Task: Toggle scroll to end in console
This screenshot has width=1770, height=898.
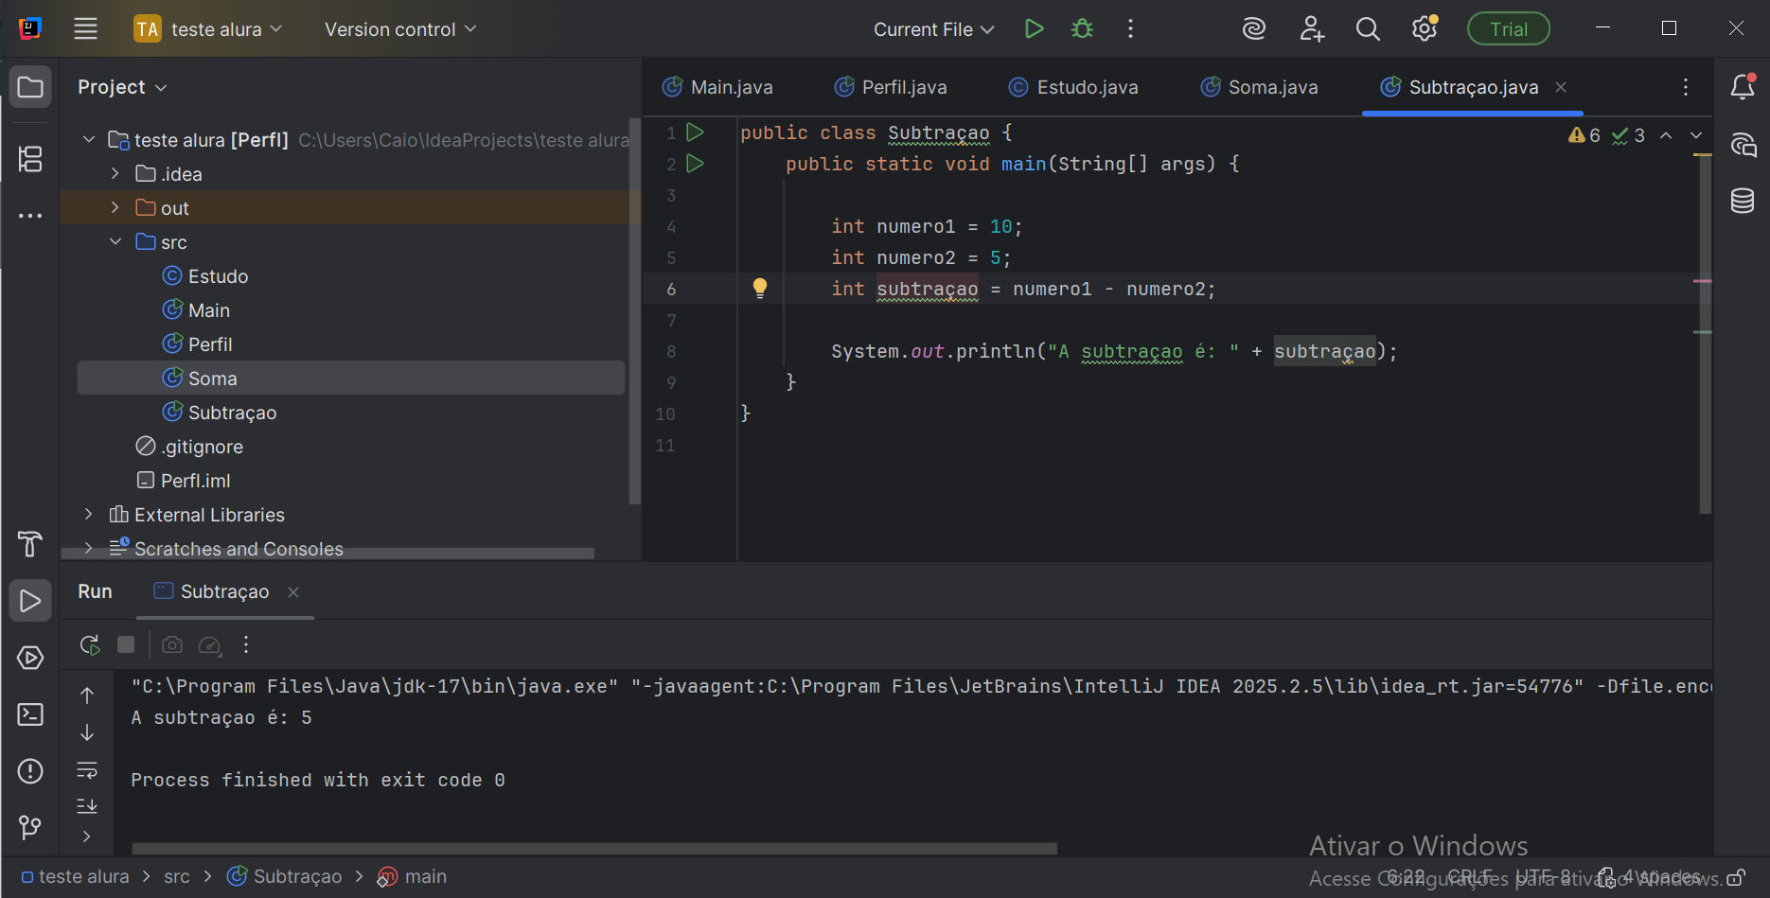Action: point(87,805)
